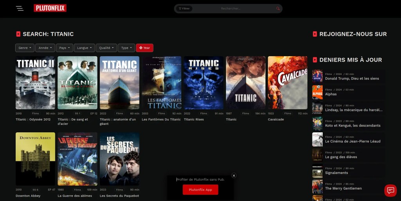Open the red chat support icon
This screenshot has height=201, width=401.
[390, 190]
